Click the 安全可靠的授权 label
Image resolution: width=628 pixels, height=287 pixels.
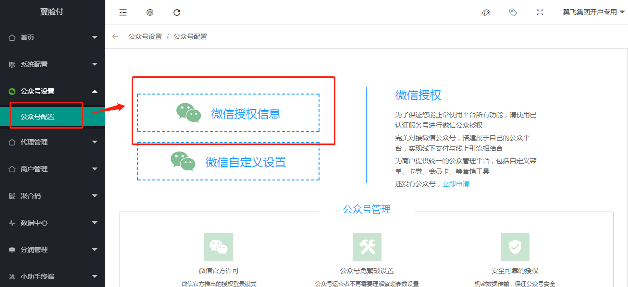[x=515, y=271]
